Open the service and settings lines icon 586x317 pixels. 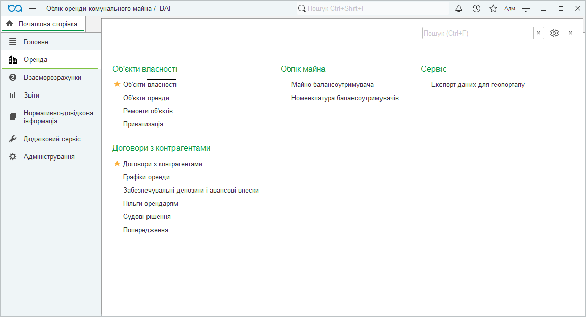click(x=526, y=8)
